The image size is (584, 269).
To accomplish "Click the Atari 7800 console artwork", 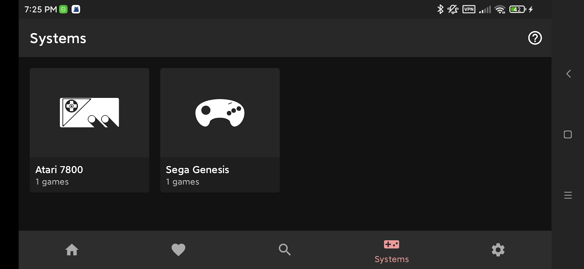I will (89, 113).
